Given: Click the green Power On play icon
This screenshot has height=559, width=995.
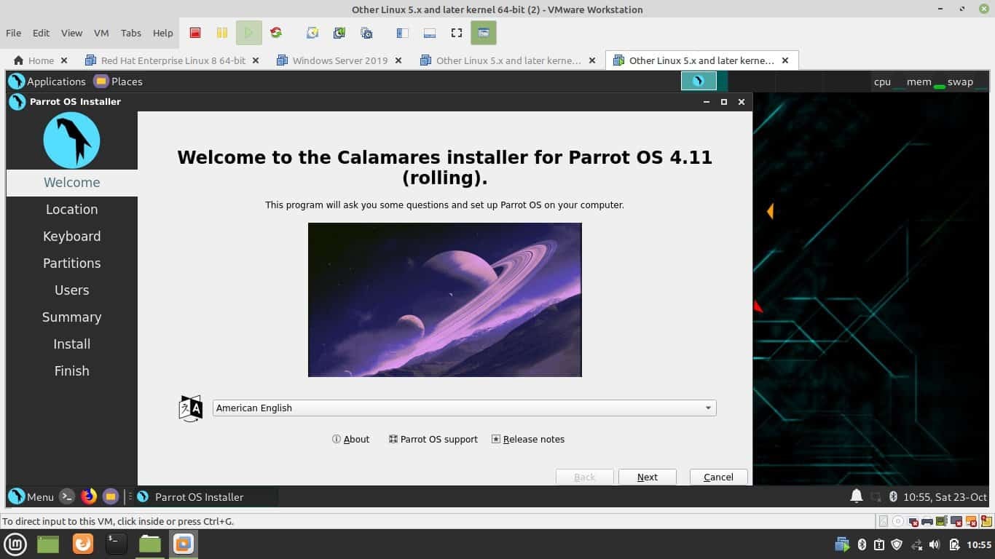Looking at the screenshot, I should (x=248, y=33).
